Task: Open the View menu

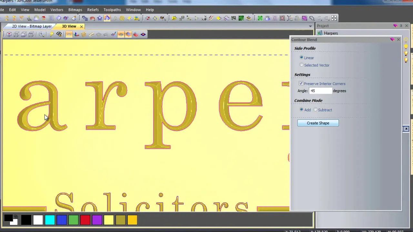Action: 25,10
